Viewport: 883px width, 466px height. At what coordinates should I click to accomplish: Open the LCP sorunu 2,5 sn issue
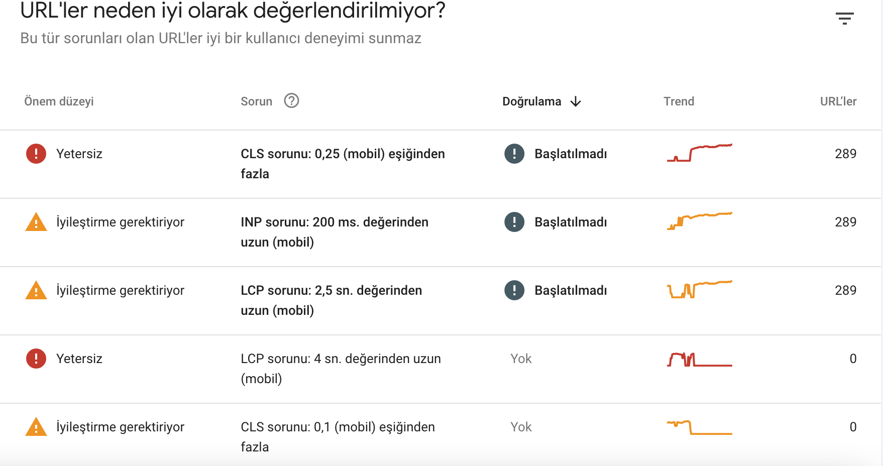click(x=332, y=300)
